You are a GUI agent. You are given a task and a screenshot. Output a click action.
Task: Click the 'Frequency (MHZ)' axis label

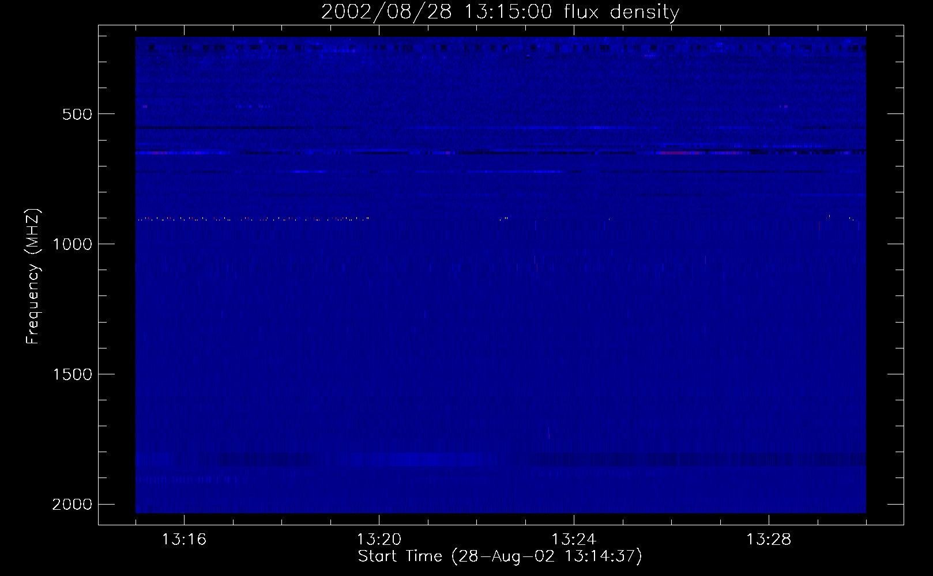pyautogui.click(x=33, y=276)
